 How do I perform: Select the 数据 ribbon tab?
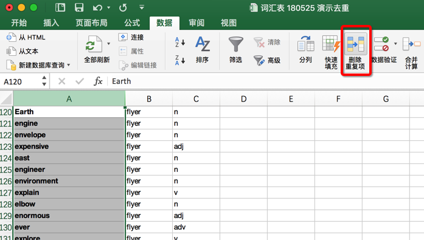[164, 23]
